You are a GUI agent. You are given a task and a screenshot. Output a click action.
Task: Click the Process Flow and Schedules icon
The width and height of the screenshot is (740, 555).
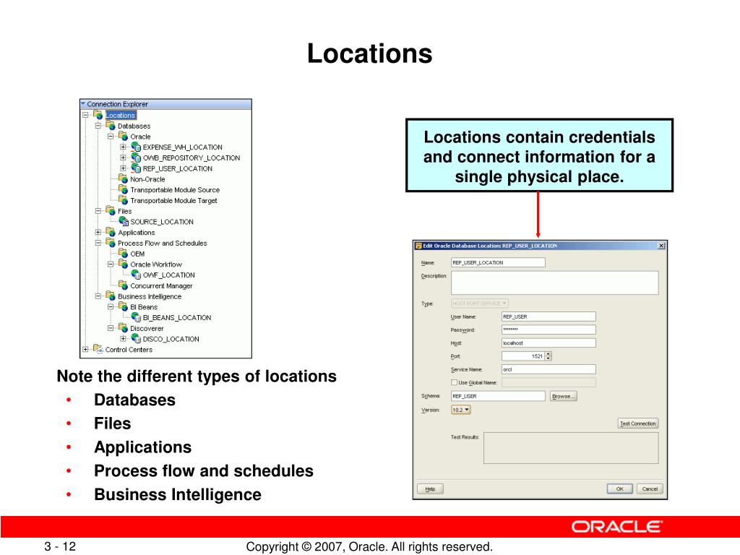click(111, 243)
